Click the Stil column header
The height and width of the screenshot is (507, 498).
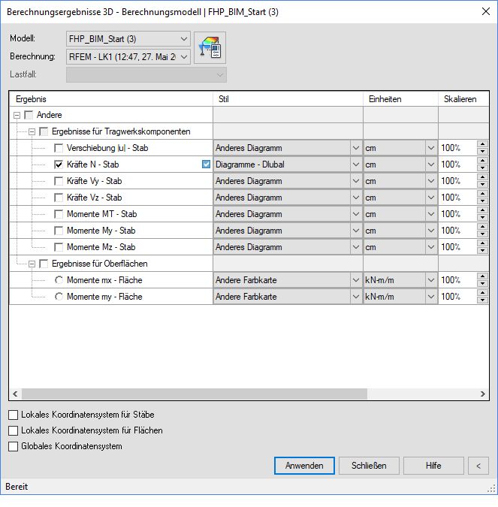coord(288,99)
